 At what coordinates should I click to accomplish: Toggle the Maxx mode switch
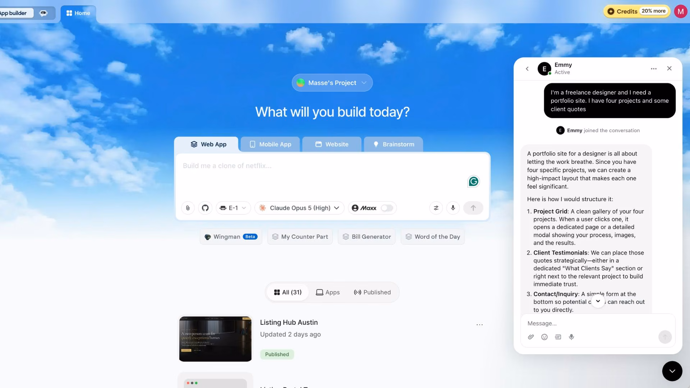(x=387, y=208)
